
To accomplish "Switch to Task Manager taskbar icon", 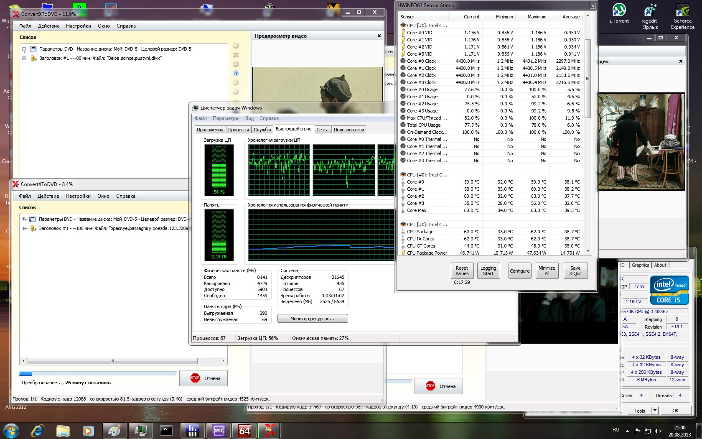I will [140, 431].
